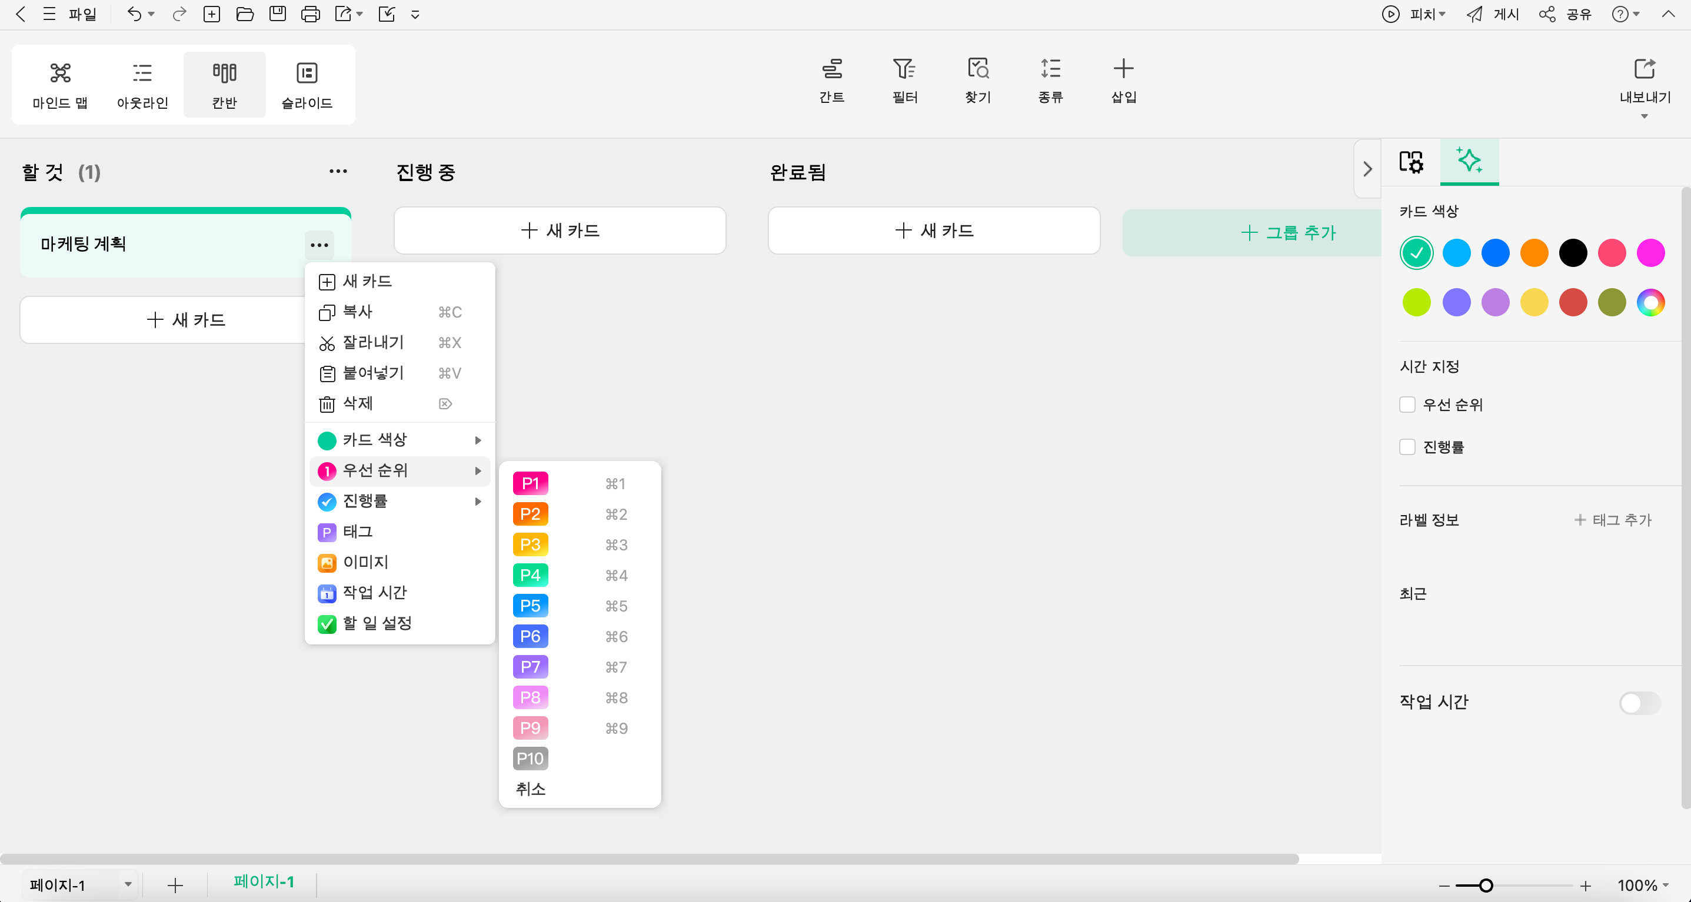Click the Sort tool (종류)
The image size is (1691, 902).
(1050, 81)
